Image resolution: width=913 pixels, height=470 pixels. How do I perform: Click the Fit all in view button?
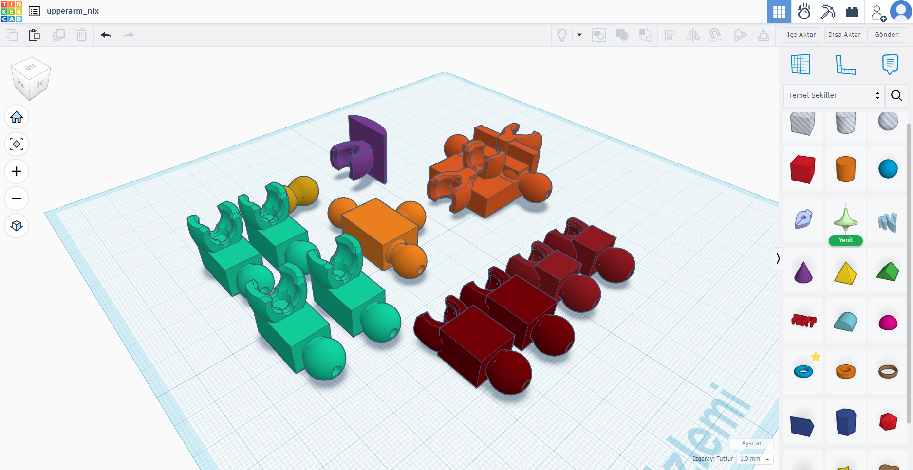click(x=17, y=144)
